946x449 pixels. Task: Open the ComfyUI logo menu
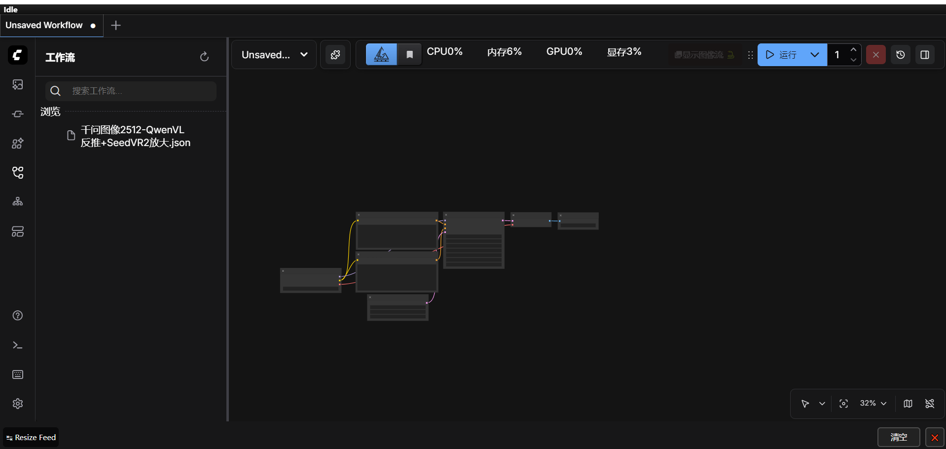coord(17,55)
